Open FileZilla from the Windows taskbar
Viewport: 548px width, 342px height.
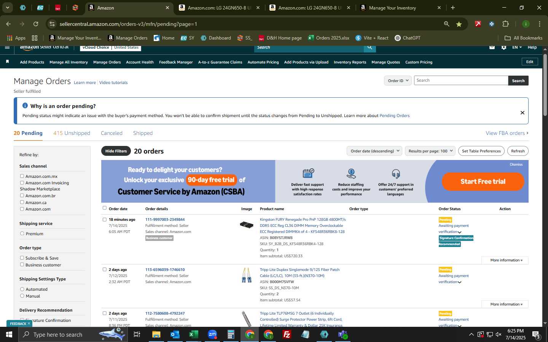point(287,334)
